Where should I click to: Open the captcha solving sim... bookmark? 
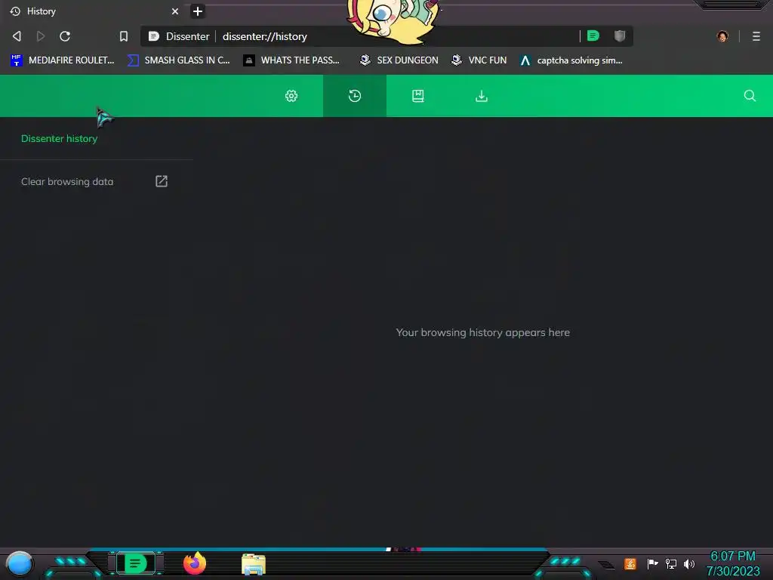coord(571,60)
